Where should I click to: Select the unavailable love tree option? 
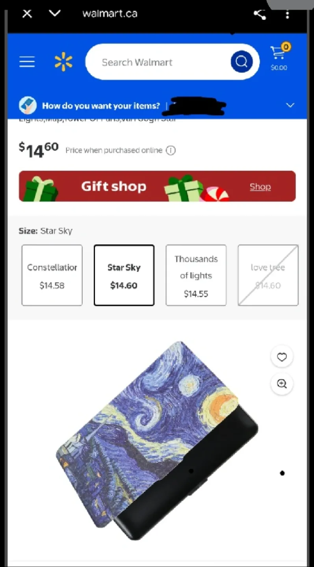268,275
